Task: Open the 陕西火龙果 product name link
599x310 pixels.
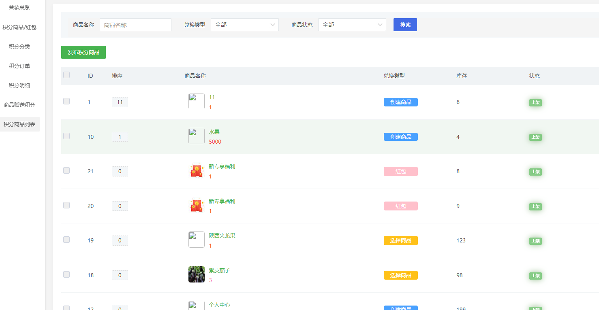Action: point(222,236)
